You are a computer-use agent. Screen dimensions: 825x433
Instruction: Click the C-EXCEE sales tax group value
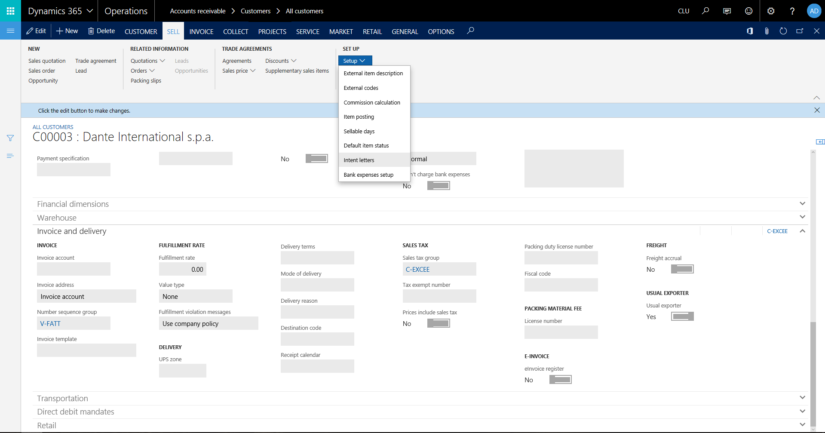pyautogui.click(x=417, y=270)
